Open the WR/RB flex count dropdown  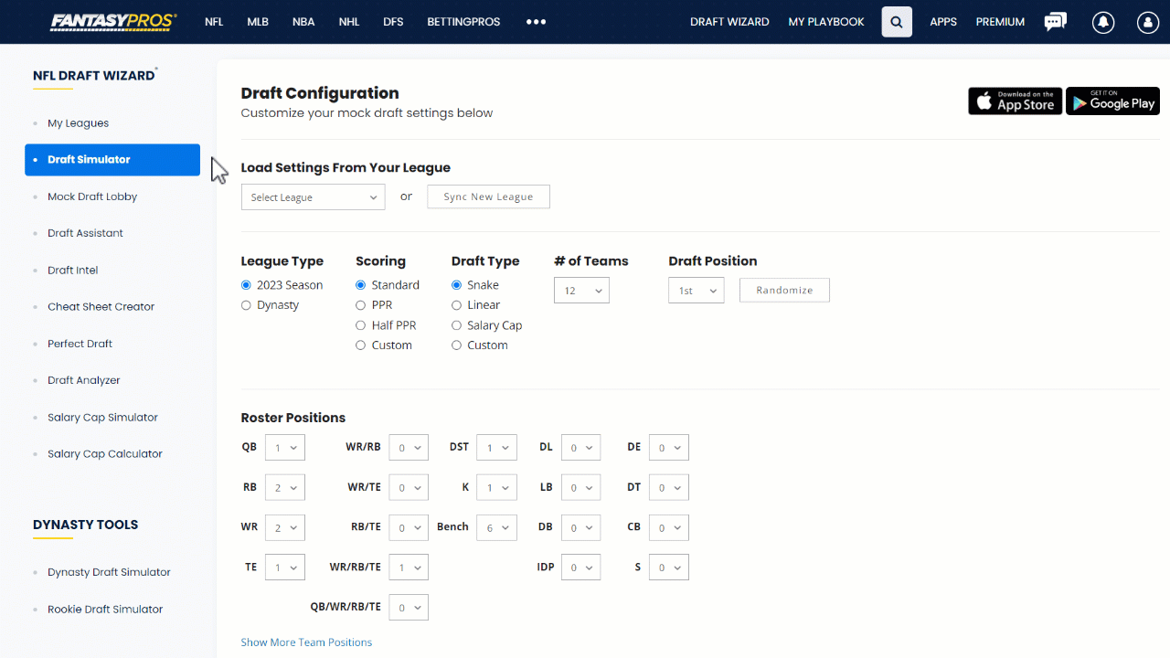click(x=409, y=448)
